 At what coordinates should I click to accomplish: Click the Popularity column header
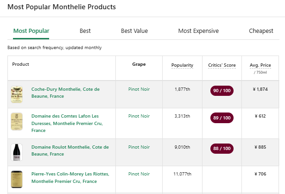point(182,65)
